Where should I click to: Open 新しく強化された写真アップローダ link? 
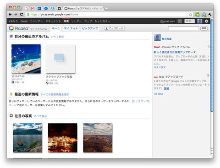175,52
